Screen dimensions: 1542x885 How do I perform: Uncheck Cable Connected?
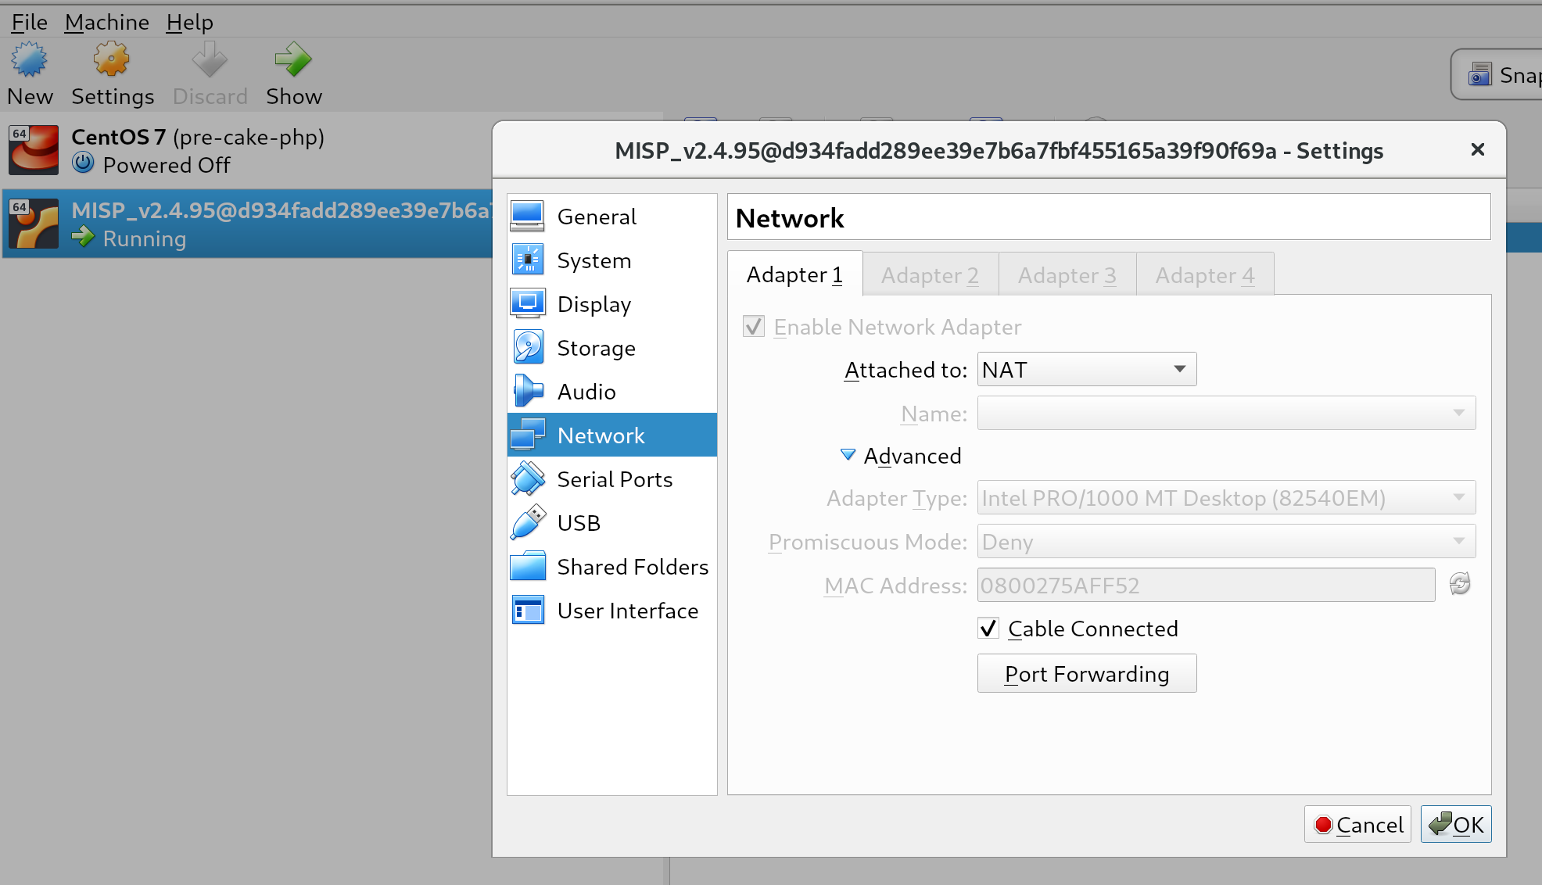pos(988,628)
